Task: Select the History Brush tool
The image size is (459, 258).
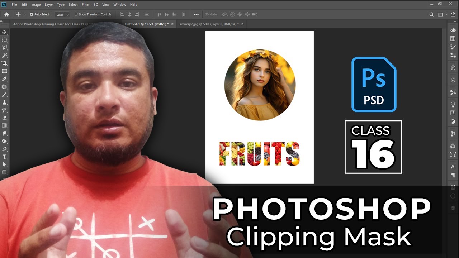Action: pos(5,110)
